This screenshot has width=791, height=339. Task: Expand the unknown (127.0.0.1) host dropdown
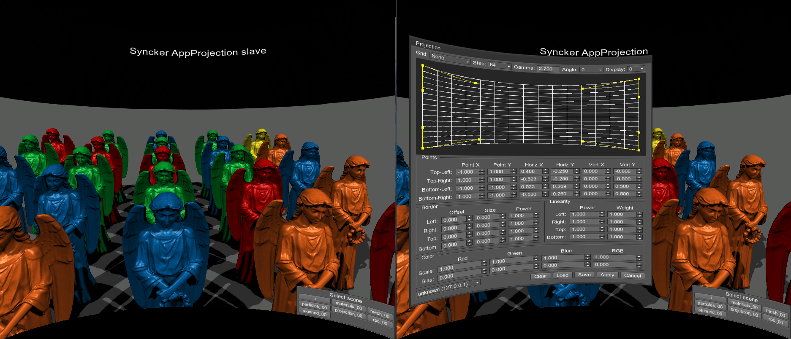point(449,289)
